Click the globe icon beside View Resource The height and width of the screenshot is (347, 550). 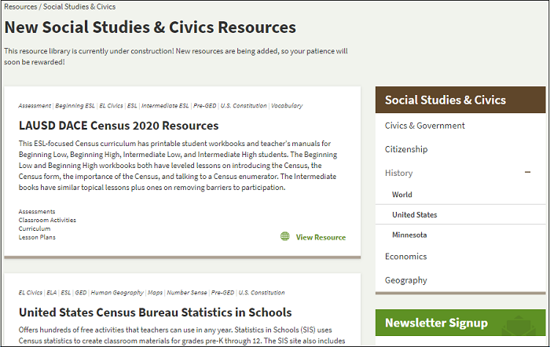[284, 236]
